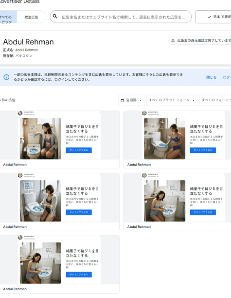The image size is (231, 298).
Task: Switch to the 政治広告 tab
Action: (x=31, y=17)
